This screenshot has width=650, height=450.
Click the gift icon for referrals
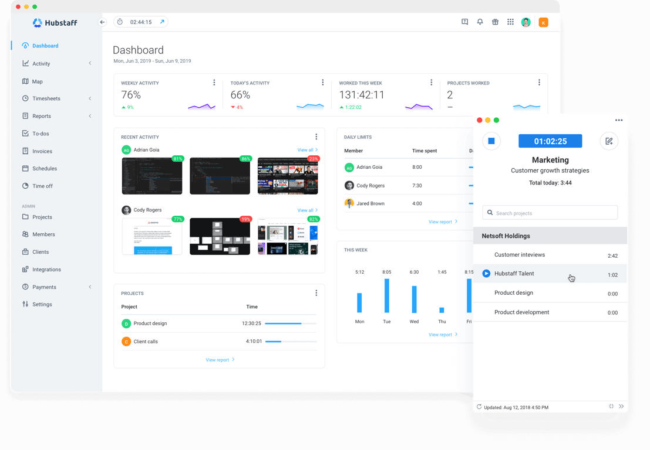point(495,22)
